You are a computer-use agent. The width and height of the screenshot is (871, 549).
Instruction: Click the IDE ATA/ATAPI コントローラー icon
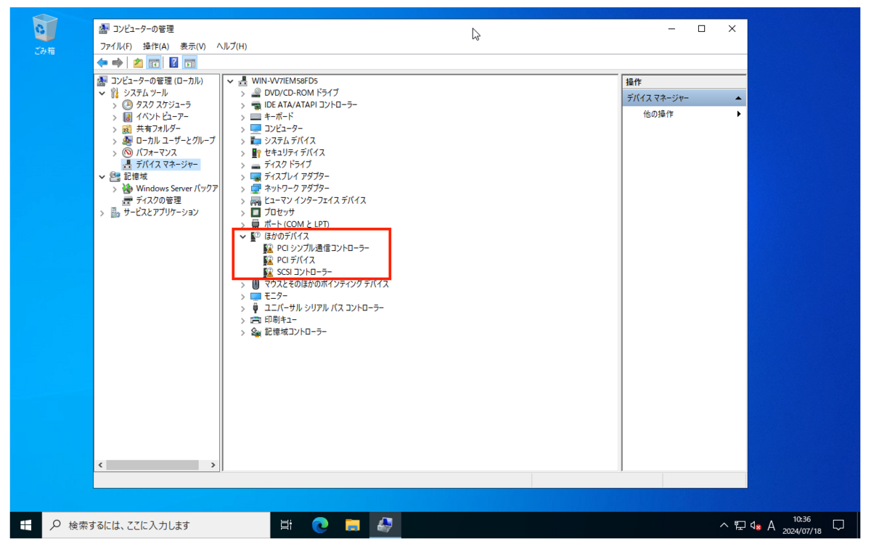pyautogui.click(x=255, y=105)
